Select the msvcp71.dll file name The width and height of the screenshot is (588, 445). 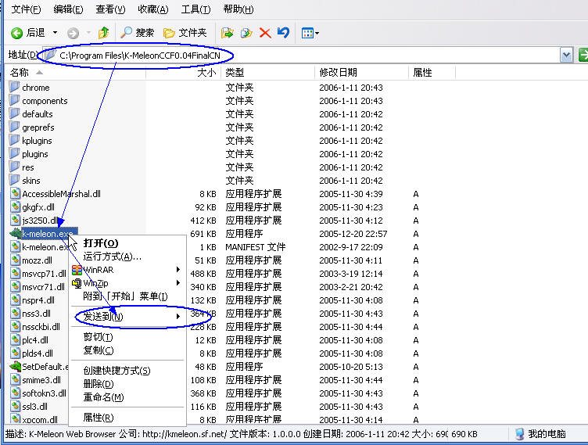44,274
